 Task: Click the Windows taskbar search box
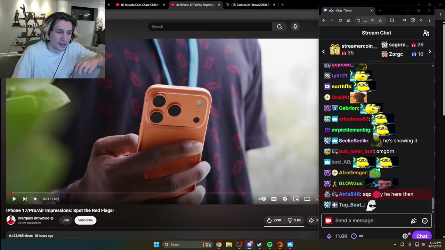[187, 244]
